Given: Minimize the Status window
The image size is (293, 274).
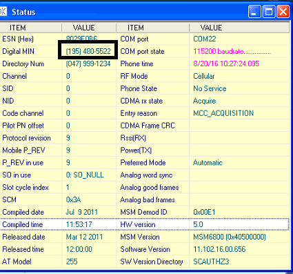Looking at the screenshot, I should [254, 12].
